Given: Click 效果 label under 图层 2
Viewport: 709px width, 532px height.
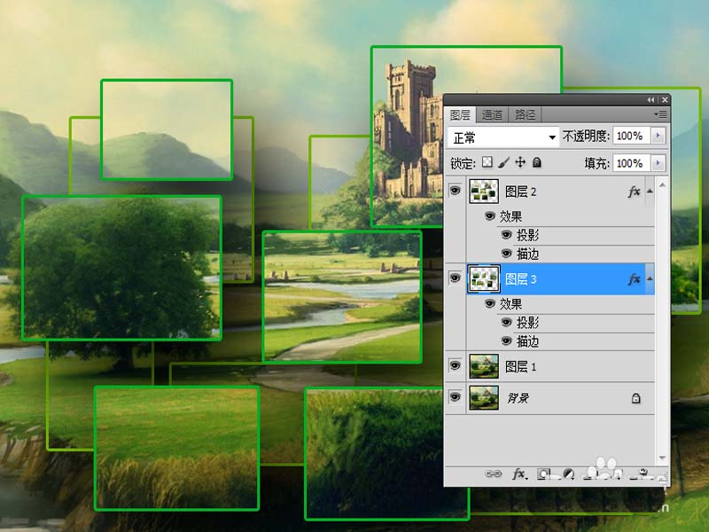Looking at the screenshot, I should coord(511,216).
